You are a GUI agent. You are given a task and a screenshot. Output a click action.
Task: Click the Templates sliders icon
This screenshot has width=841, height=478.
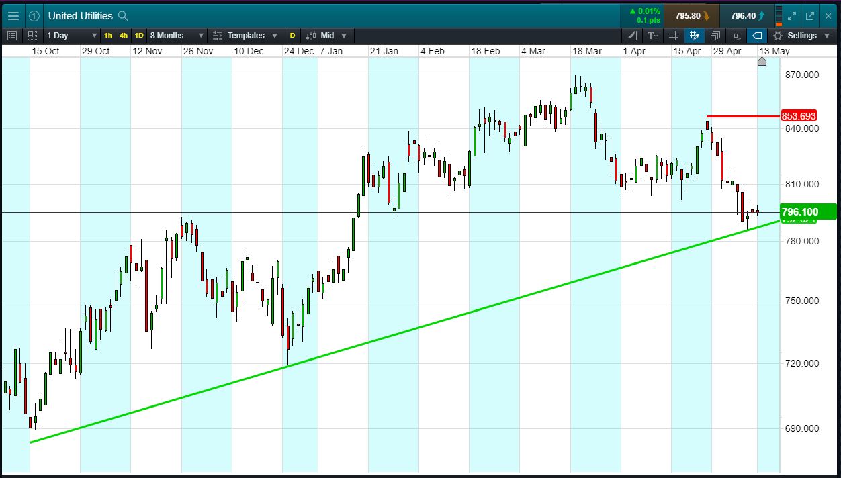point(217,36)
